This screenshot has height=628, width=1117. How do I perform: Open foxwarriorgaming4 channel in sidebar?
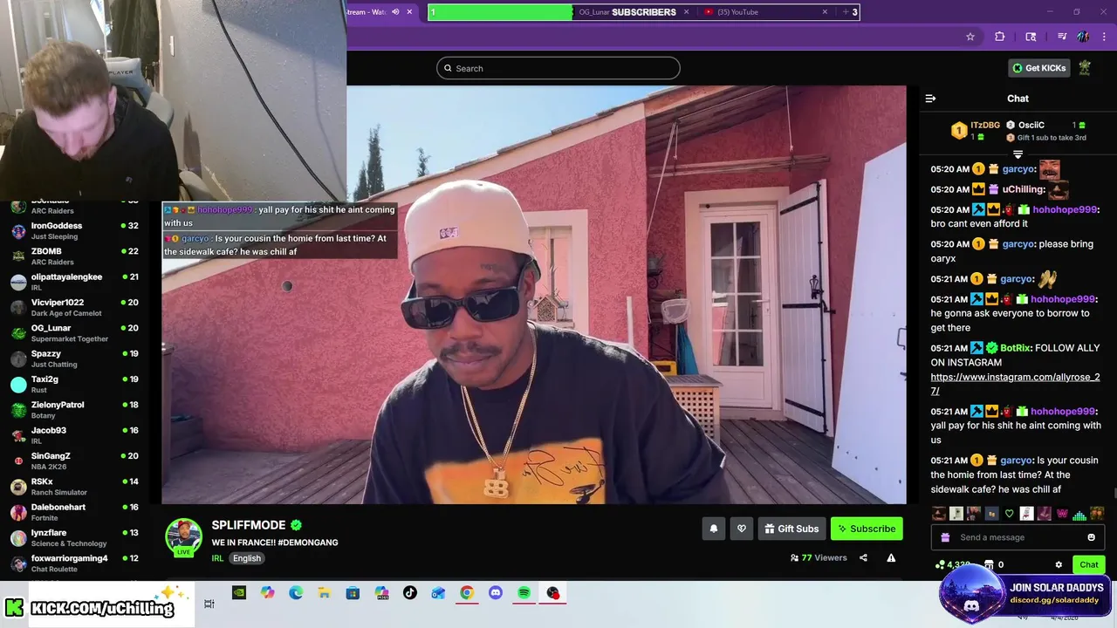click(x=75, y=563)
